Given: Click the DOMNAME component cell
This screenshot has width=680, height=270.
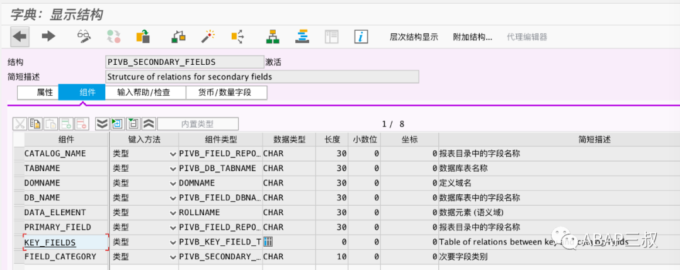Looking at the screenshot, I should coord(65,183).
